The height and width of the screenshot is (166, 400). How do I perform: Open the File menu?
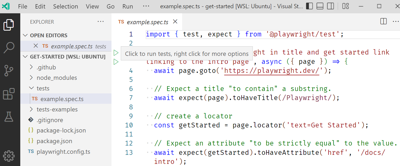click(x=23, y=6)
